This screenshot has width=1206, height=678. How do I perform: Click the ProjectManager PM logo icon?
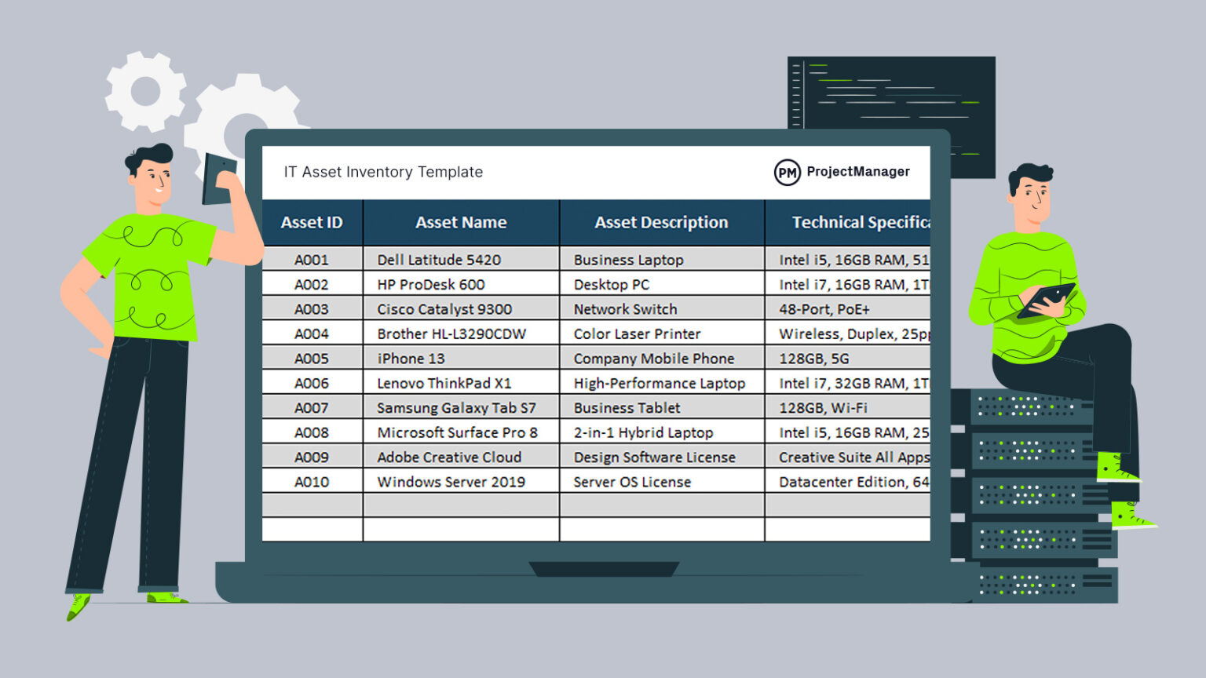(786, 171)
